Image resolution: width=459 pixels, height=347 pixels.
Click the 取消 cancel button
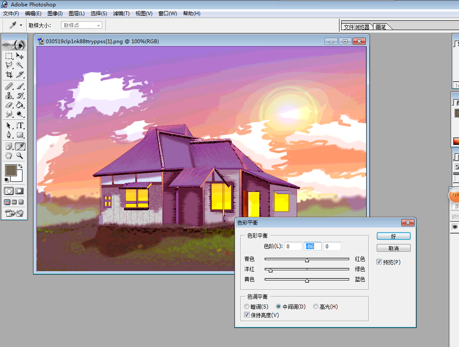[x=393, y=248]
